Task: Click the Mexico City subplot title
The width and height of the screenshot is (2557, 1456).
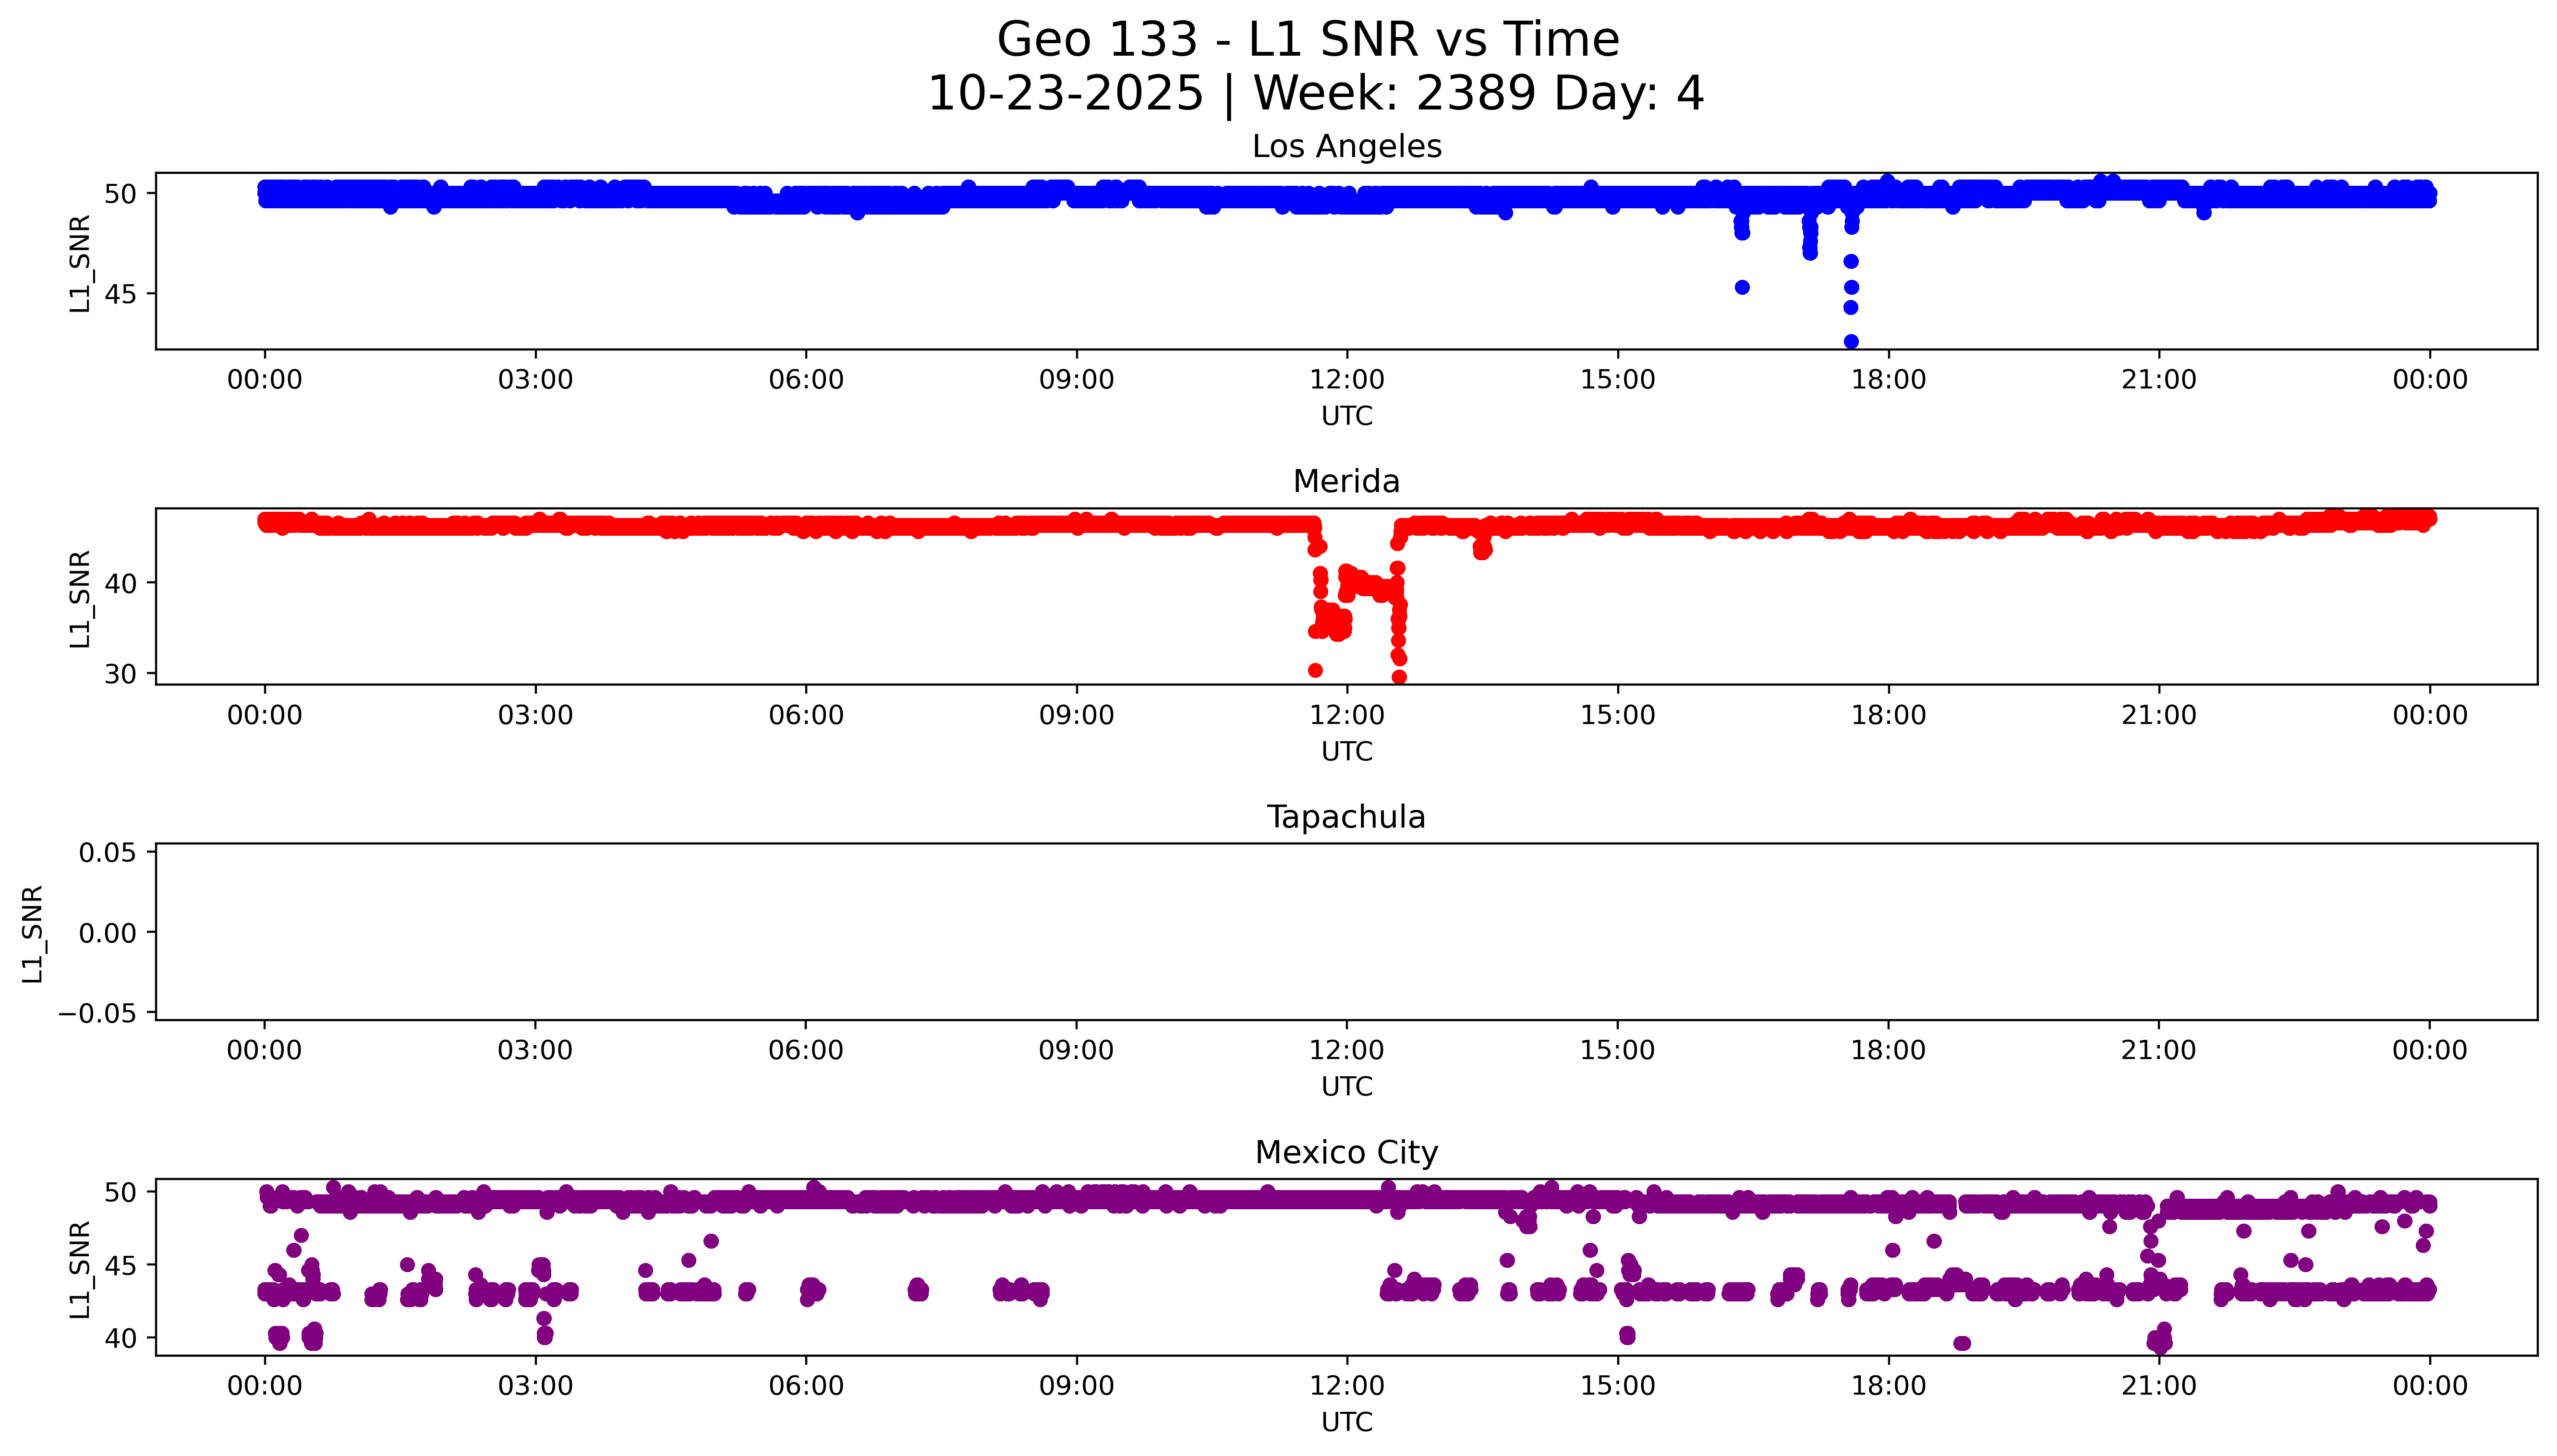Action: pyautogui.click(x=1346, y=1152)
